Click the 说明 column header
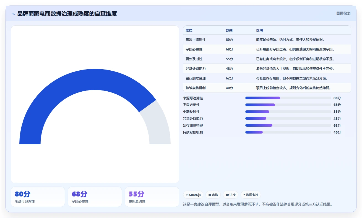Image resolution: width=362 pixels, height=218 pixels. [x=259, y=30]
